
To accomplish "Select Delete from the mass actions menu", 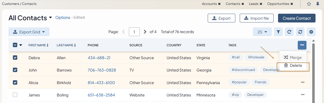I will 293,65.
